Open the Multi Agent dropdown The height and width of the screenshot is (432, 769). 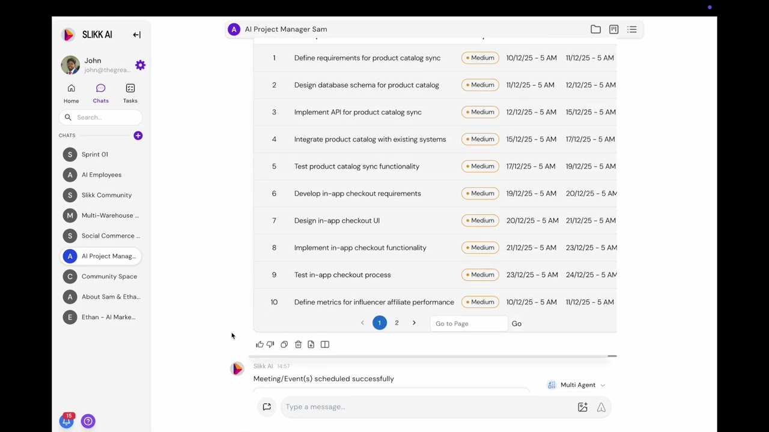(576, 385)
